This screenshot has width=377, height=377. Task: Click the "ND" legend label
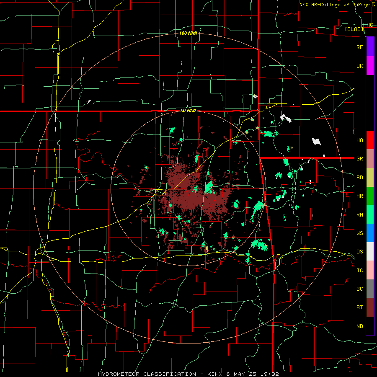click(359, 326)
